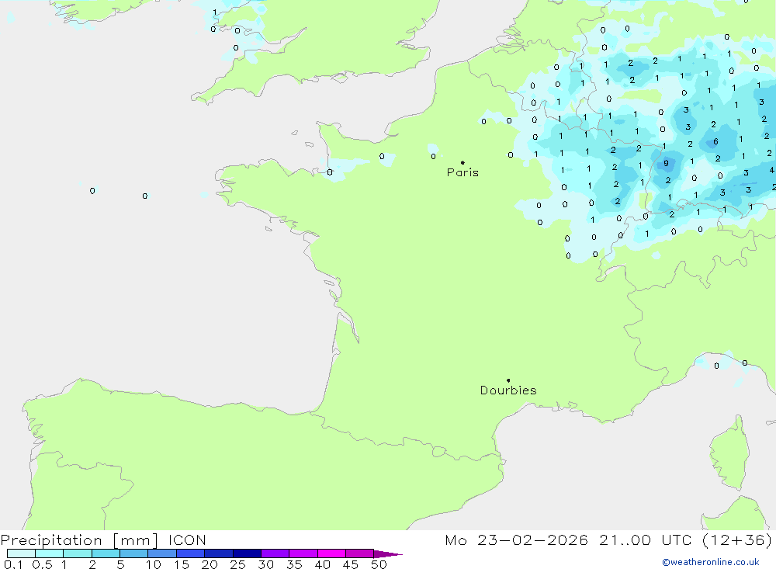
Task: Pick the 2–5 mm light blue legend swatch
Action: (x=106, y=553)
